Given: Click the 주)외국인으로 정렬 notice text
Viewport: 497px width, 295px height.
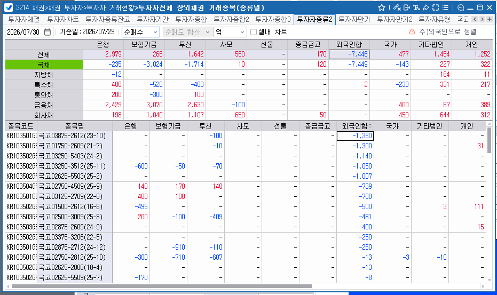Looking at the screenshot, I should (447, 31).
